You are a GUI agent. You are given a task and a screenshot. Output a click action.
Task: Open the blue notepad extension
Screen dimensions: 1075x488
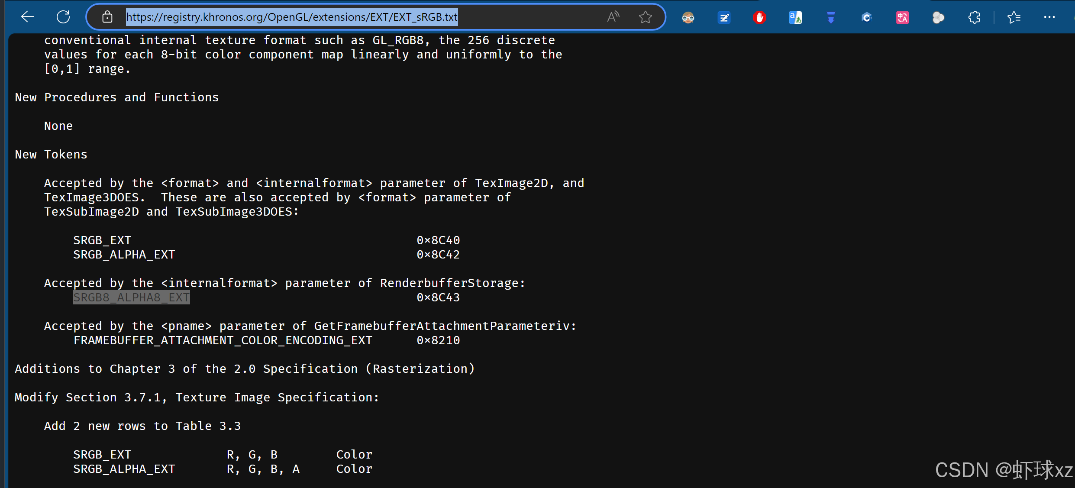(724, 18)
